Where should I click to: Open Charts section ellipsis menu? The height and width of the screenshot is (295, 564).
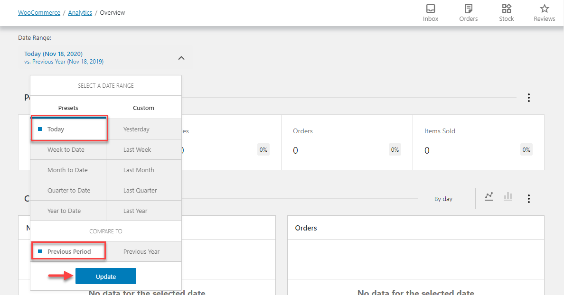coord(528,199)
